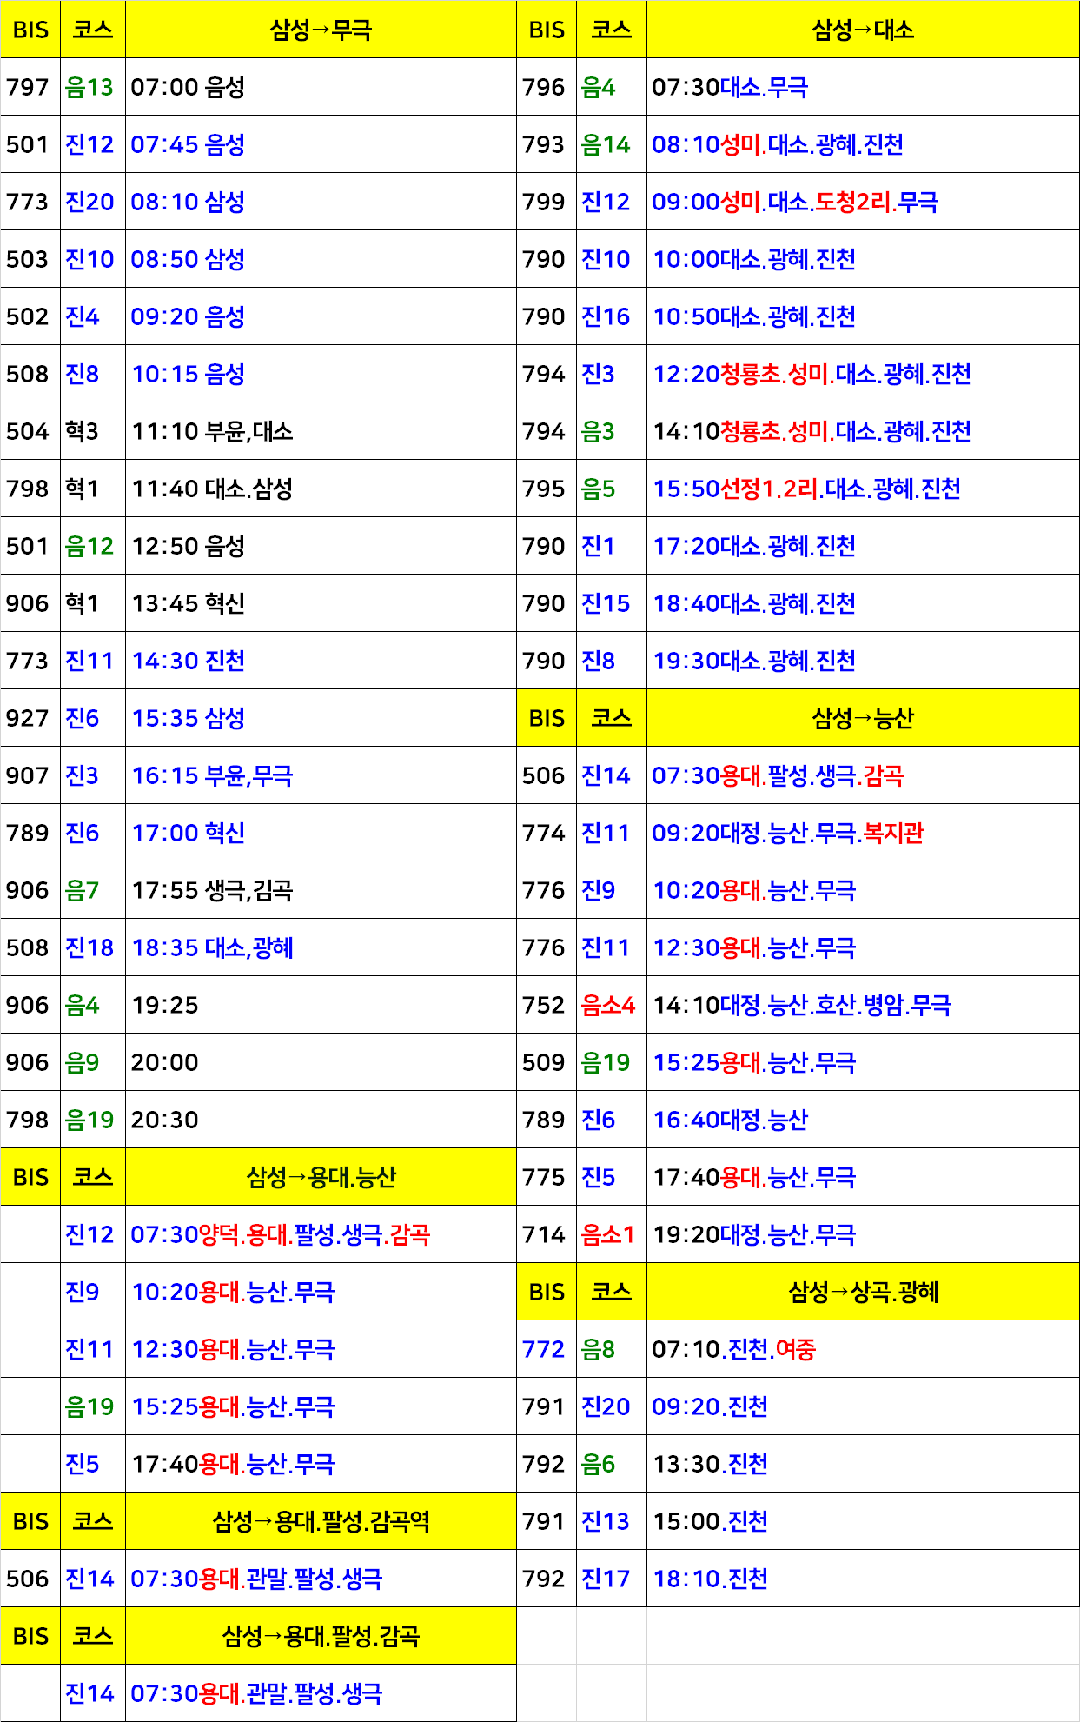Viewport: 1080px width, 1722px height.
Task: Highlight the '17:00 혁신' cell
Action: coord(321,833)
